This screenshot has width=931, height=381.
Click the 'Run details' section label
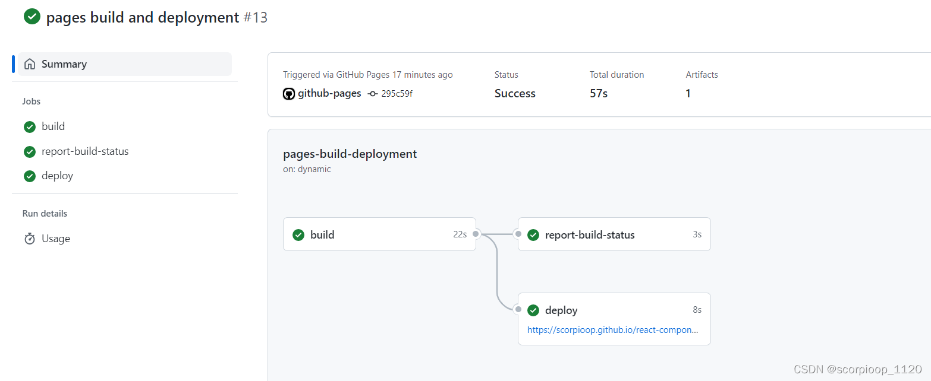45,214
